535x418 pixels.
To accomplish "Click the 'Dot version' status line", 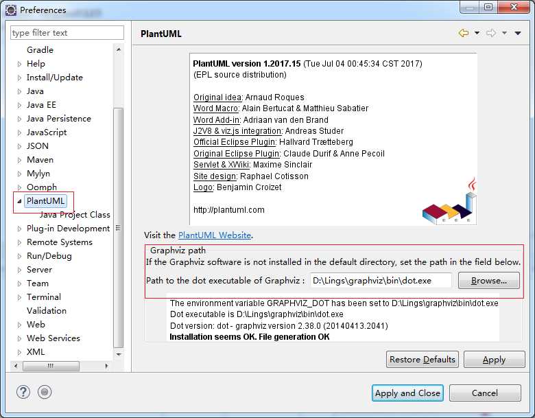I will point(278,326).
